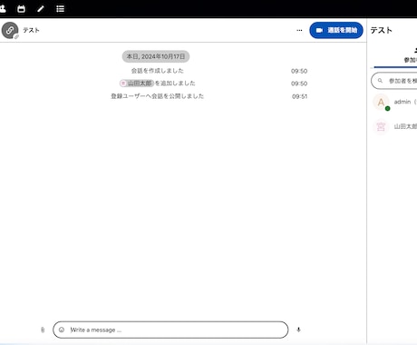This screenshot has height=345, width=417.
Task: Click the admin avatar with green status
Action: (381, 103)
